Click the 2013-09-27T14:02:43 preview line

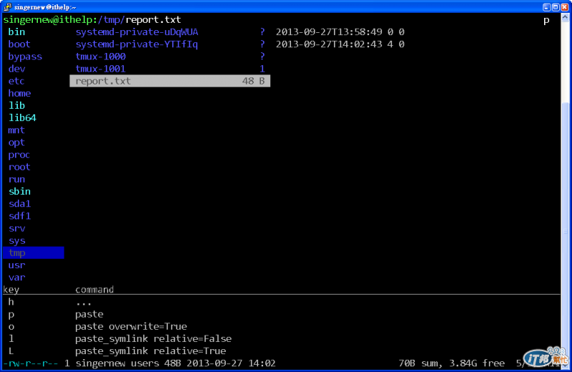340,44
